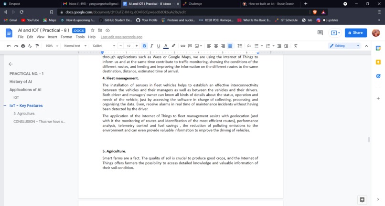
Task: Open the text color picker
Action: 166,46
